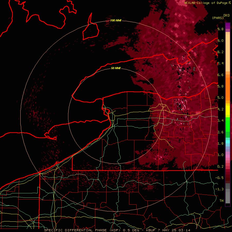Click the SPECIFIC DIFFERENTIAL PHASE title text
The image size is (232, 232).
coord(75,230)
